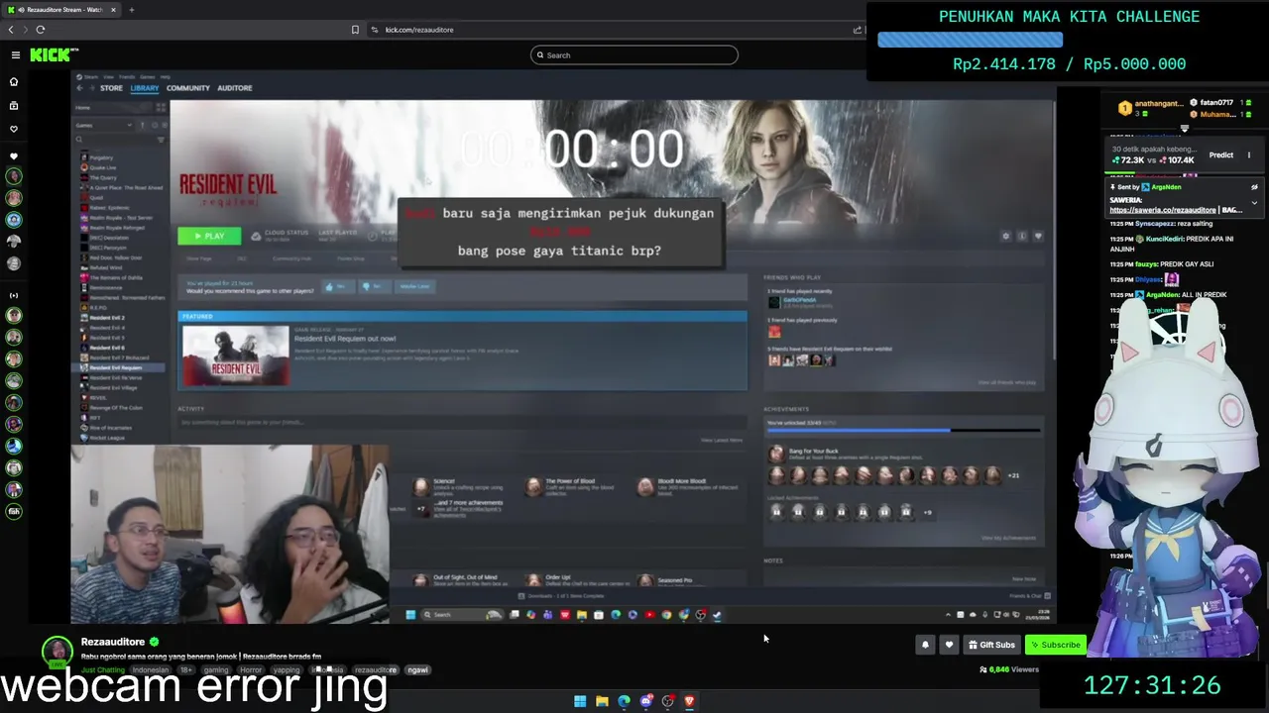Image resolution: width=1269 pixels, height=713 pixels.
Task: Open the Steam AUDITORE profile tab
Action: [235, 88]
